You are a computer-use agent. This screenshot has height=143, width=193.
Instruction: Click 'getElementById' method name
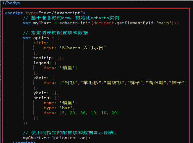(135, 23)
